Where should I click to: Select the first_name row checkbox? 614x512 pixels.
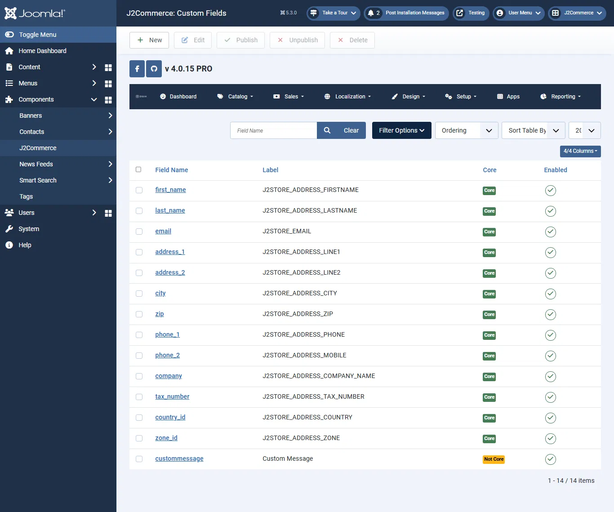coord(139,190)
